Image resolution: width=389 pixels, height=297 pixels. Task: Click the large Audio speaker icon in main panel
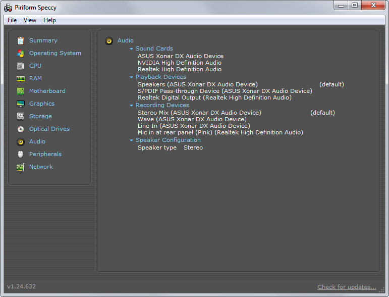pos(109,41)
